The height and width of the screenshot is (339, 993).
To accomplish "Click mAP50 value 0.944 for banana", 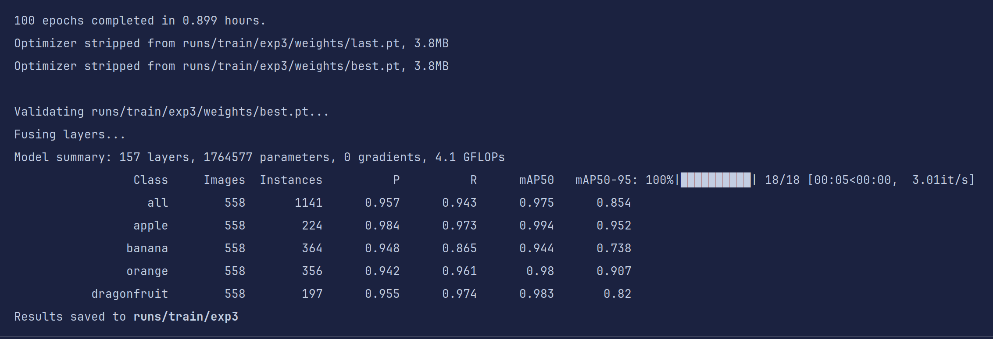I will (536, 248).
